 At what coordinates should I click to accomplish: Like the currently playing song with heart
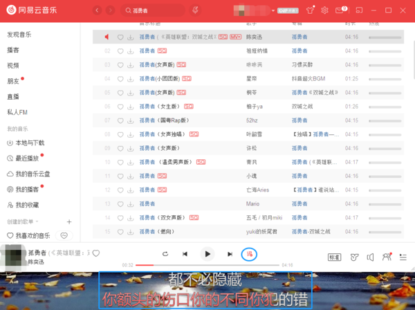coord(96,253)
